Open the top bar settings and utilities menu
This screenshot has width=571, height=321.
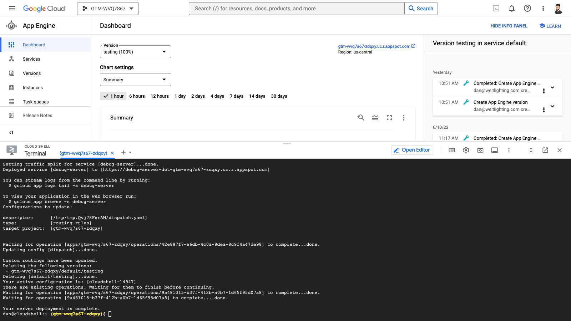(543, 8)
